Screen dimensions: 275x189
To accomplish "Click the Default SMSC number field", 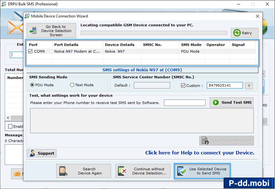I will pos(152,85).
